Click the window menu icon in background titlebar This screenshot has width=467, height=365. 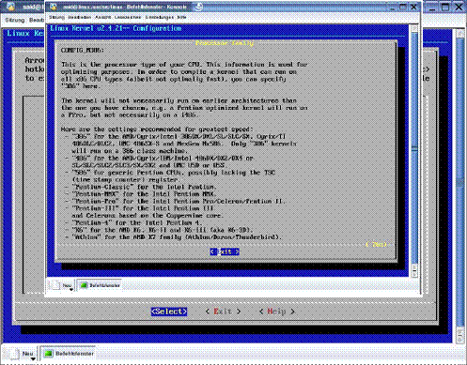pos(10,7)
